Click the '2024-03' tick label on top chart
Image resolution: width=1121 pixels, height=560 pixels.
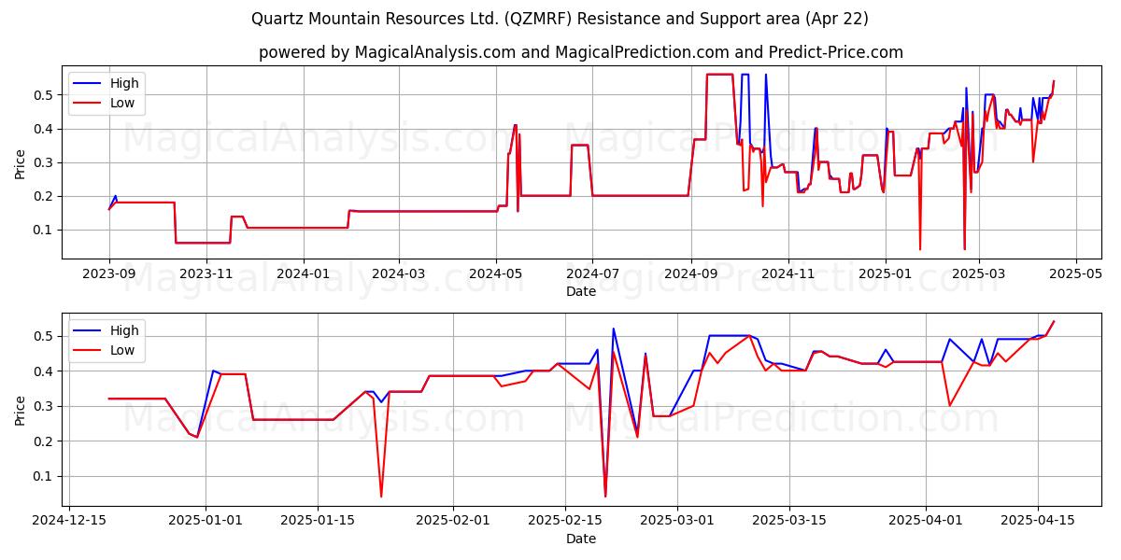click(398, 274)
